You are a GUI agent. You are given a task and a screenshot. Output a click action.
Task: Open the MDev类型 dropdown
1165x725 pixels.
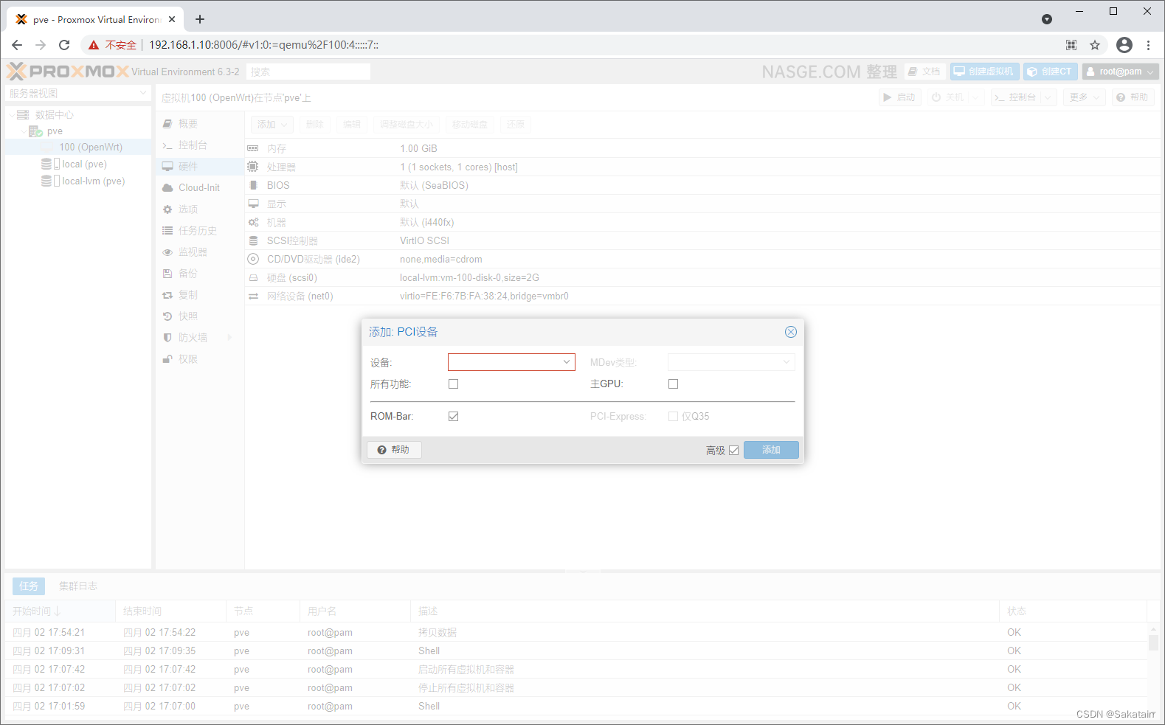point(787,362)
